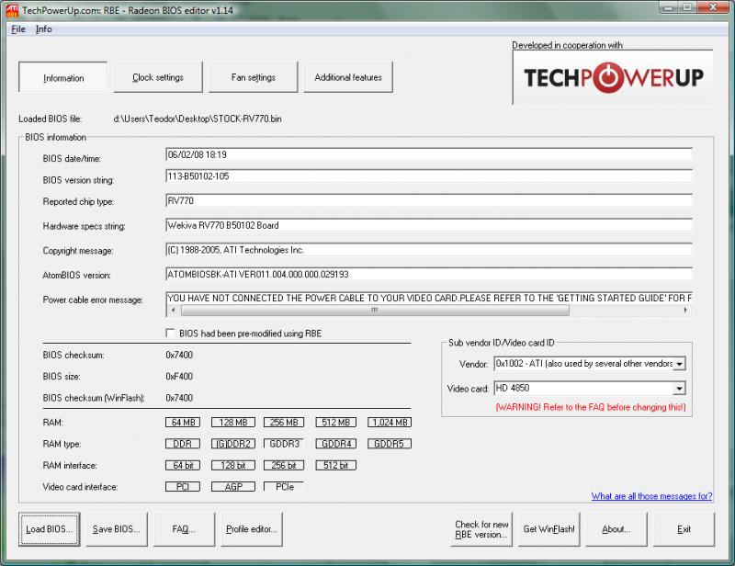Click the WinFlash checksum value 0x7400
This screenshot has width=735, height=566.
[x=179, y=398]
